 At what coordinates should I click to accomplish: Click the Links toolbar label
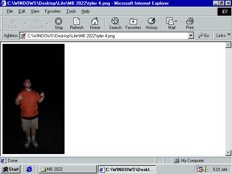point(221,36)
